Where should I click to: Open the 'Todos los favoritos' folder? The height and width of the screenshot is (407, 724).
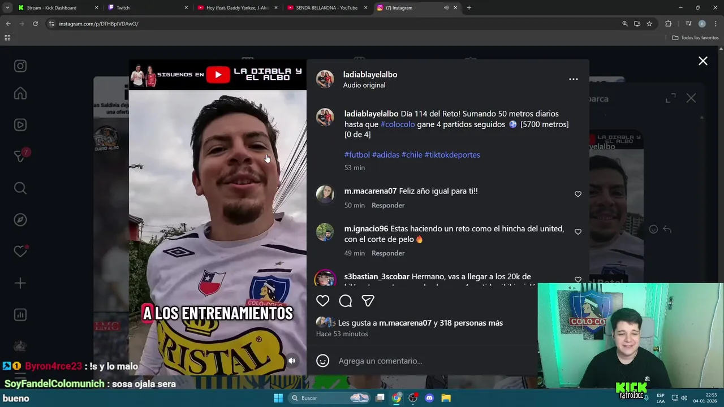696,38
